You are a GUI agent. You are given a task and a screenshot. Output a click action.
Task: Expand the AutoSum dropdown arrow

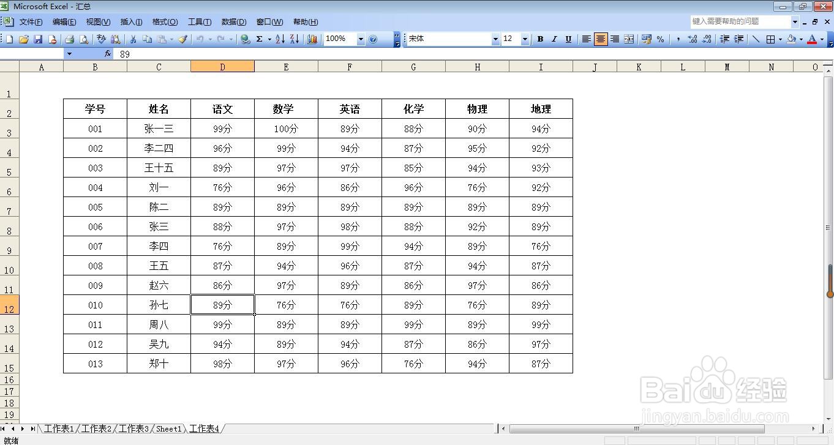click(x=269, y=39)
